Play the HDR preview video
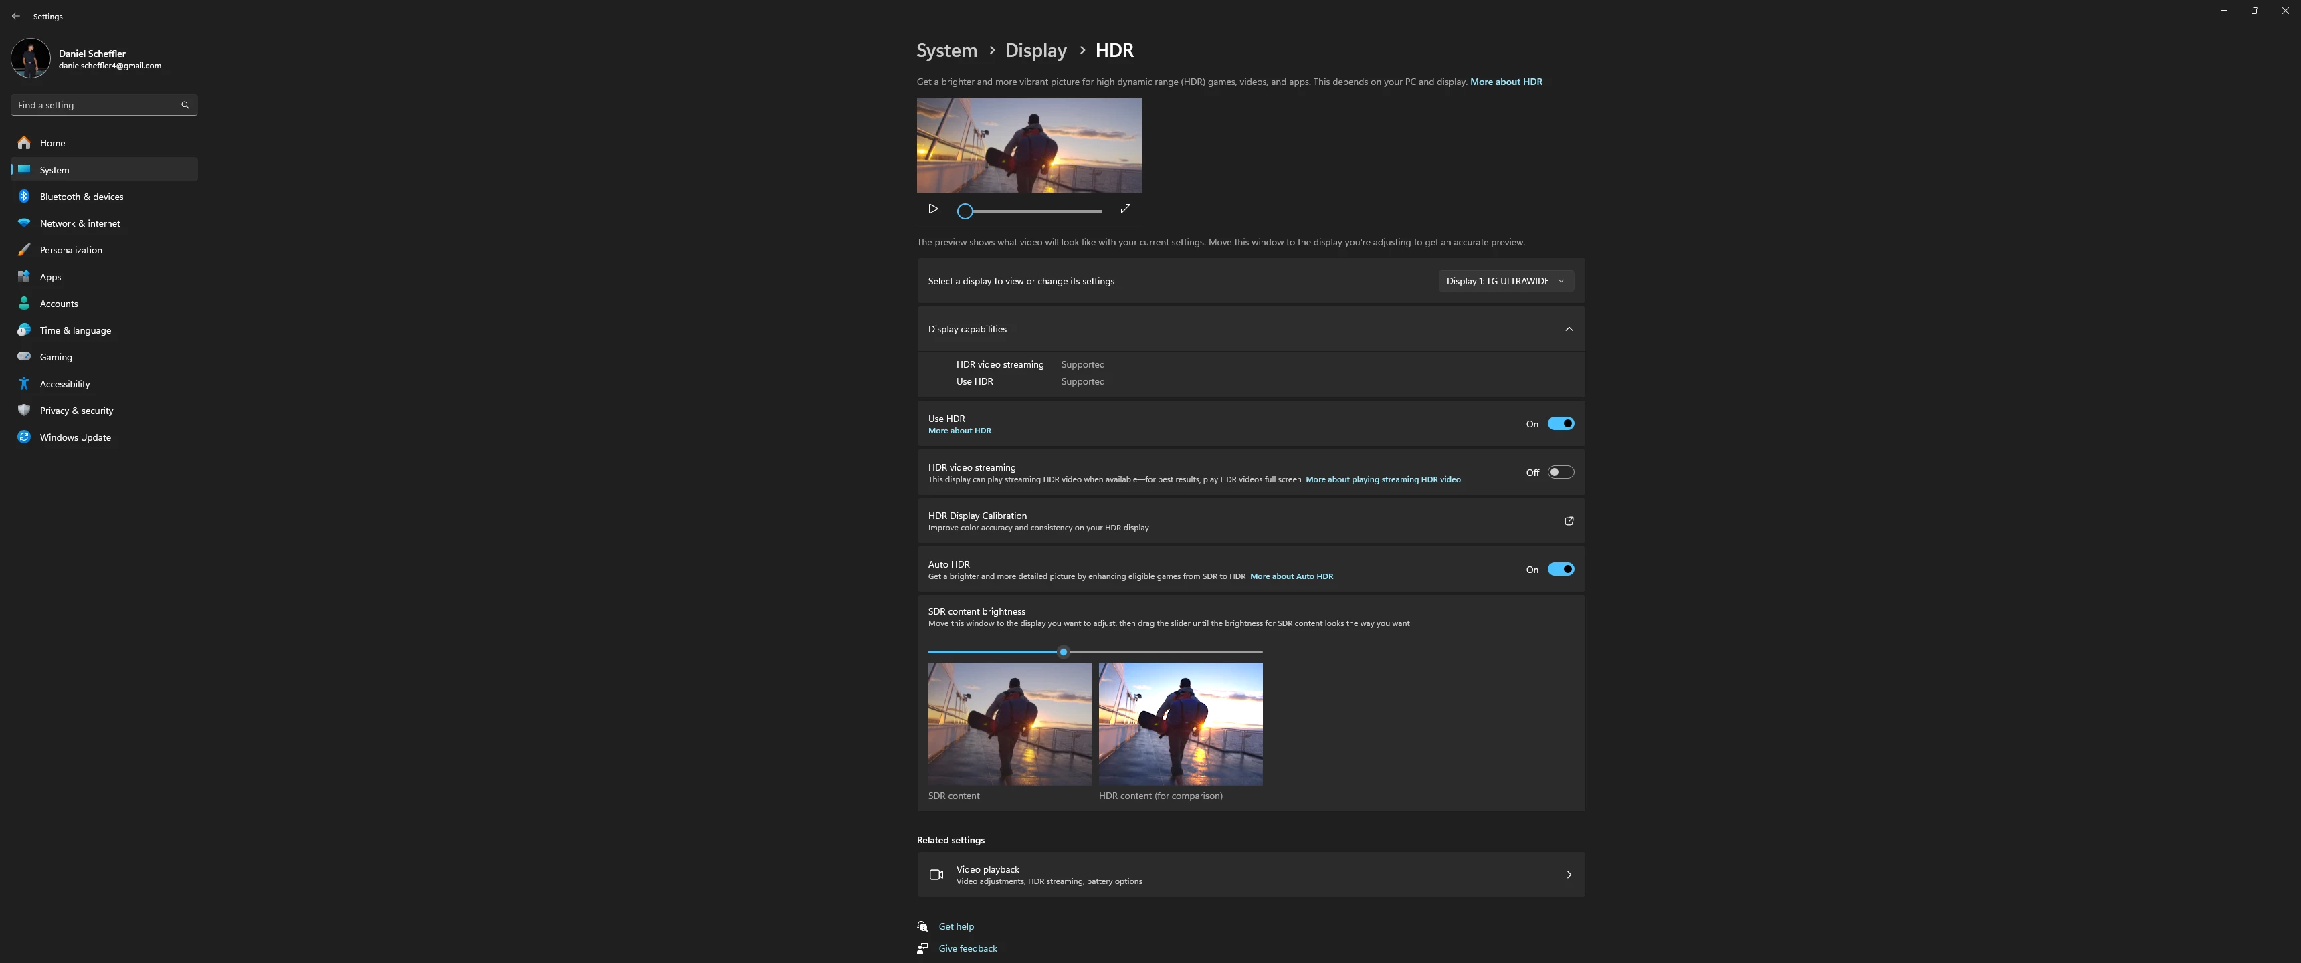Viewport: 2301px width, 963px height. click(932, 209)
